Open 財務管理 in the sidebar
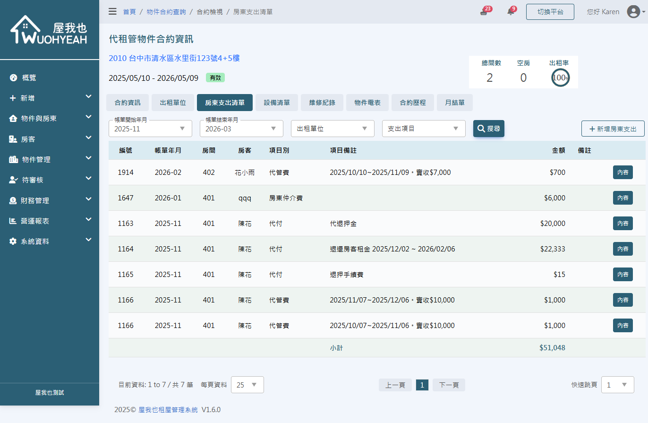 pos(35,200)
